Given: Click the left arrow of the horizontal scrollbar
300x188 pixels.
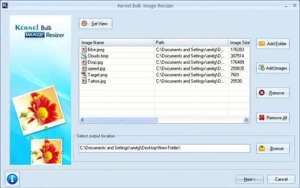Looking at the screenshot, I should tap(83, 120).
